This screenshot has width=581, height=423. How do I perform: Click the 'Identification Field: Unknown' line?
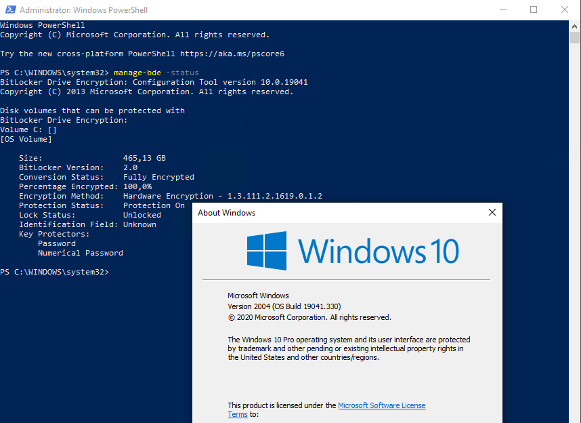(x=88, y=224)
